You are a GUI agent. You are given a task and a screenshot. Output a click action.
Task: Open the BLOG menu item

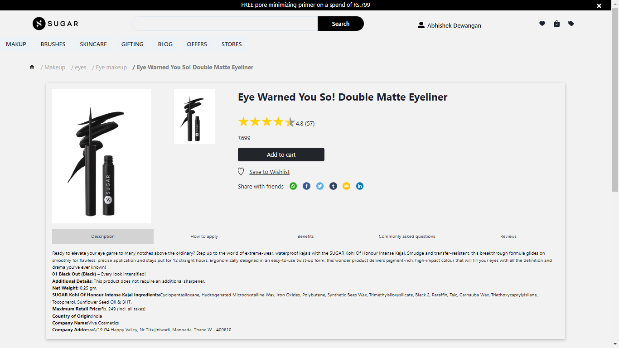coord(165,44)
